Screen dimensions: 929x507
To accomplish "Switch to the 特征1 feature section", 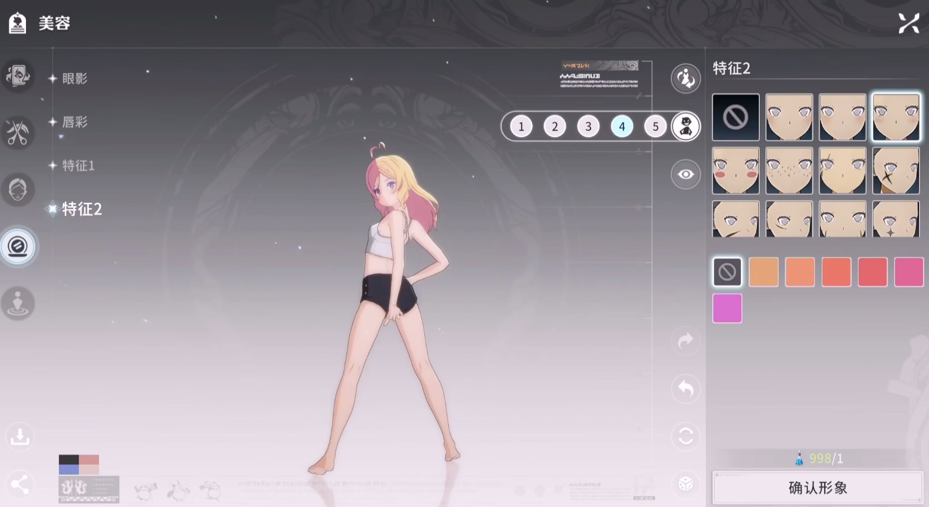I will point(78,165).
